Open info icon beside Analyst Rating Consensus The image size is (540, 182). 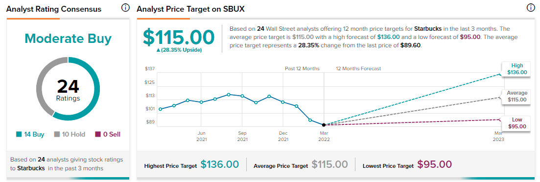click(x=126, y=7)
